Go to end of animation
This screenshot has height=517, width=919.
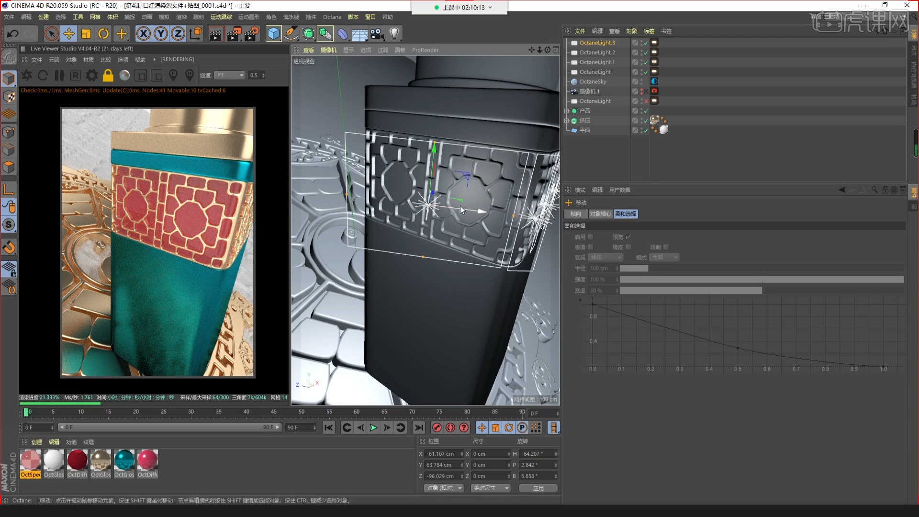click(x=418, y=428)
